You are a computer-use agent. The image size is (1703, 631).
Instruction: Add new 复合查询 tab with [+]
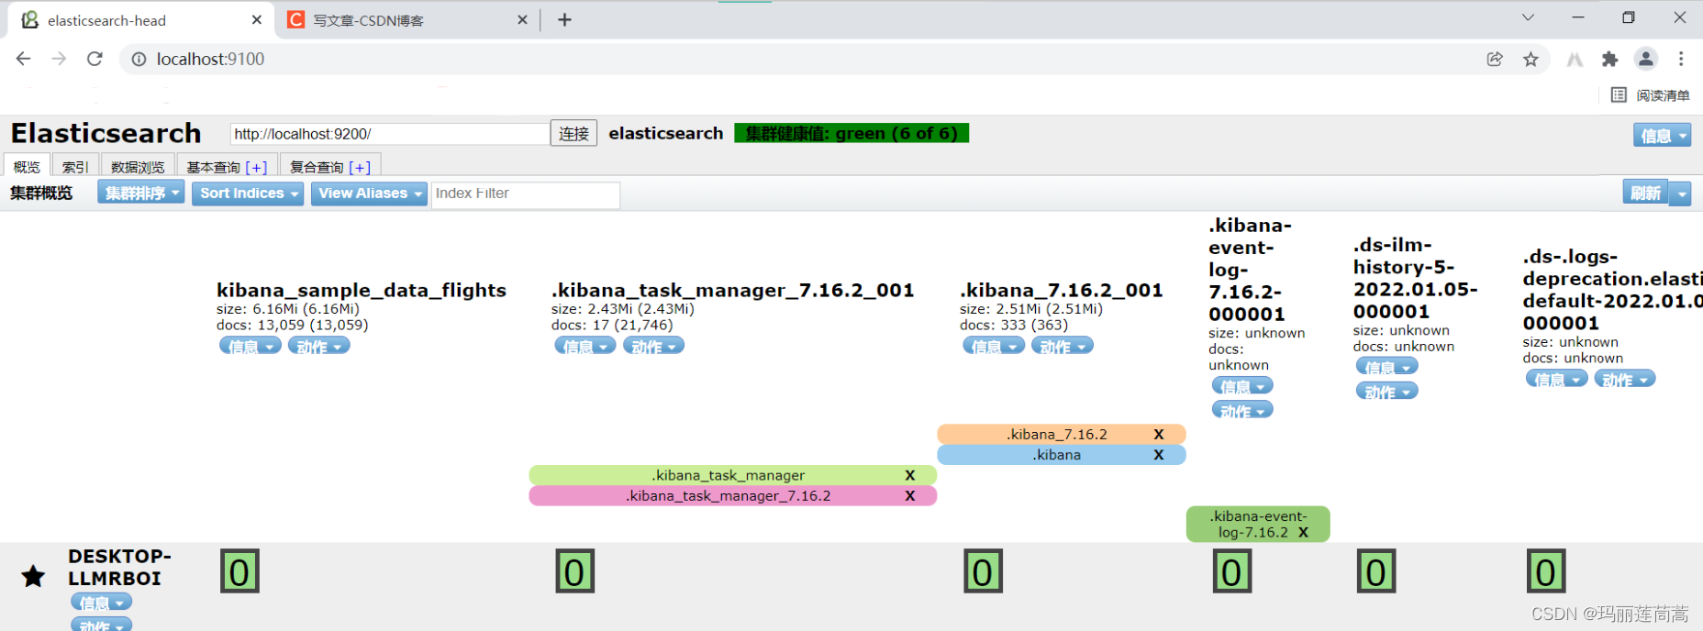click(360, 167)
